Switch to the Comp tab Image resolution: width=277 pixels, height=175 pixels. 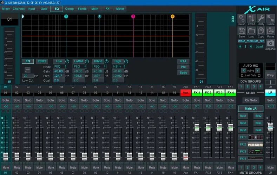tap(70, 8)
